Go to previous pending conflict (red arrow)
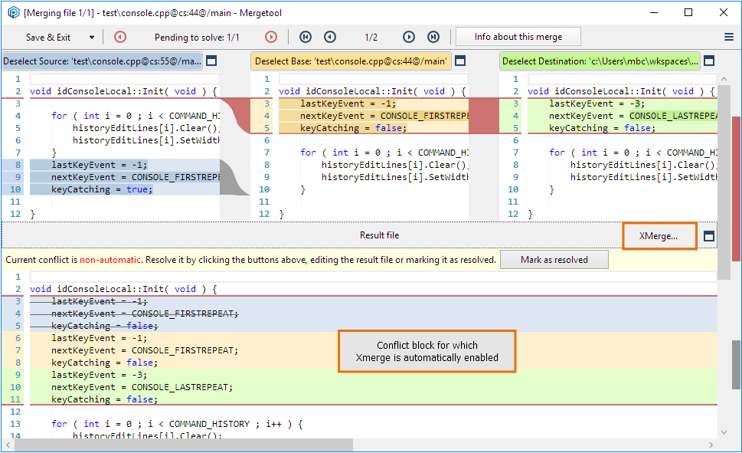Viewport: 742px width, 453px height. point(120,37)
